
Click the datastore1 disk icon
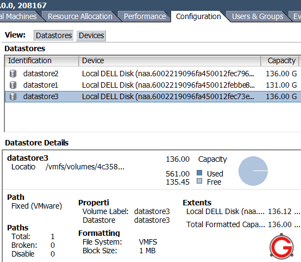13,85
